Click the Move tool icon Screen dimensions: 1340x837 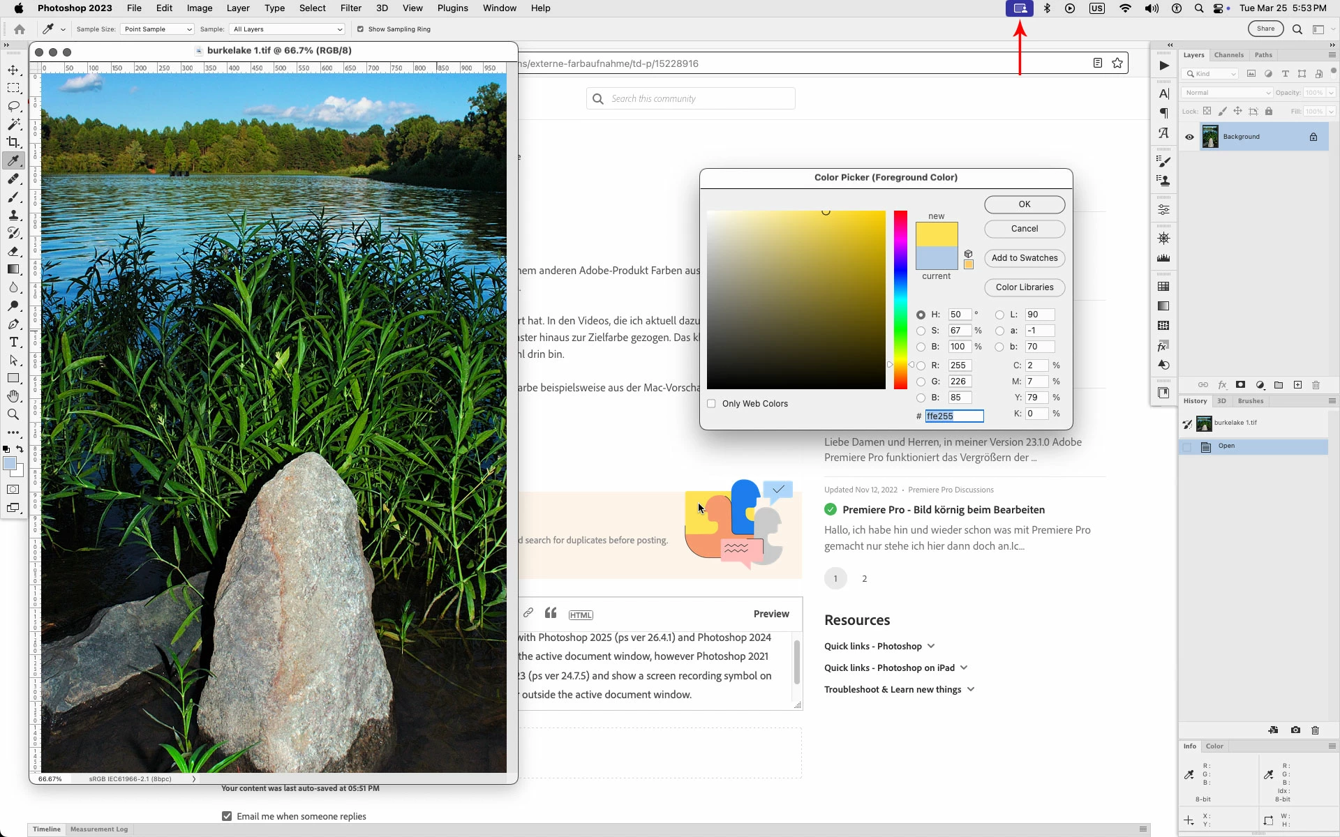point(13,70)
